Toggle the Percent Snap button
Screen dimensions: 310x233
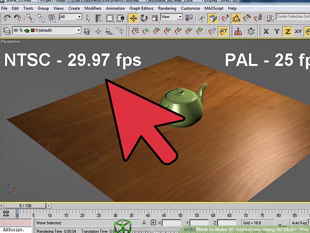(247, 18)
